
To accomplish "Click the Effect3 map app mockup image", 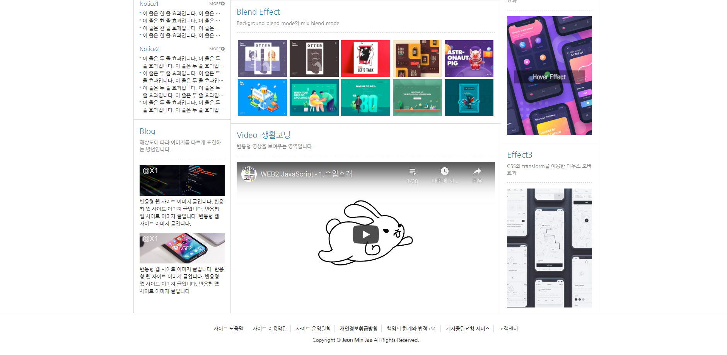I will pos(550,248).
